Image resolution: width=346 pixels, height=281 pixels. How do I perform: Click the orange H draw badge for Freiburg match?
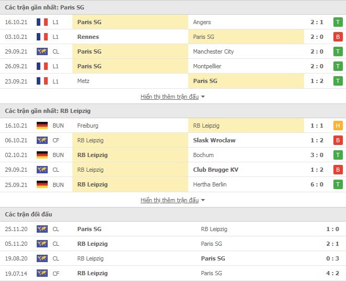(338, 126)
